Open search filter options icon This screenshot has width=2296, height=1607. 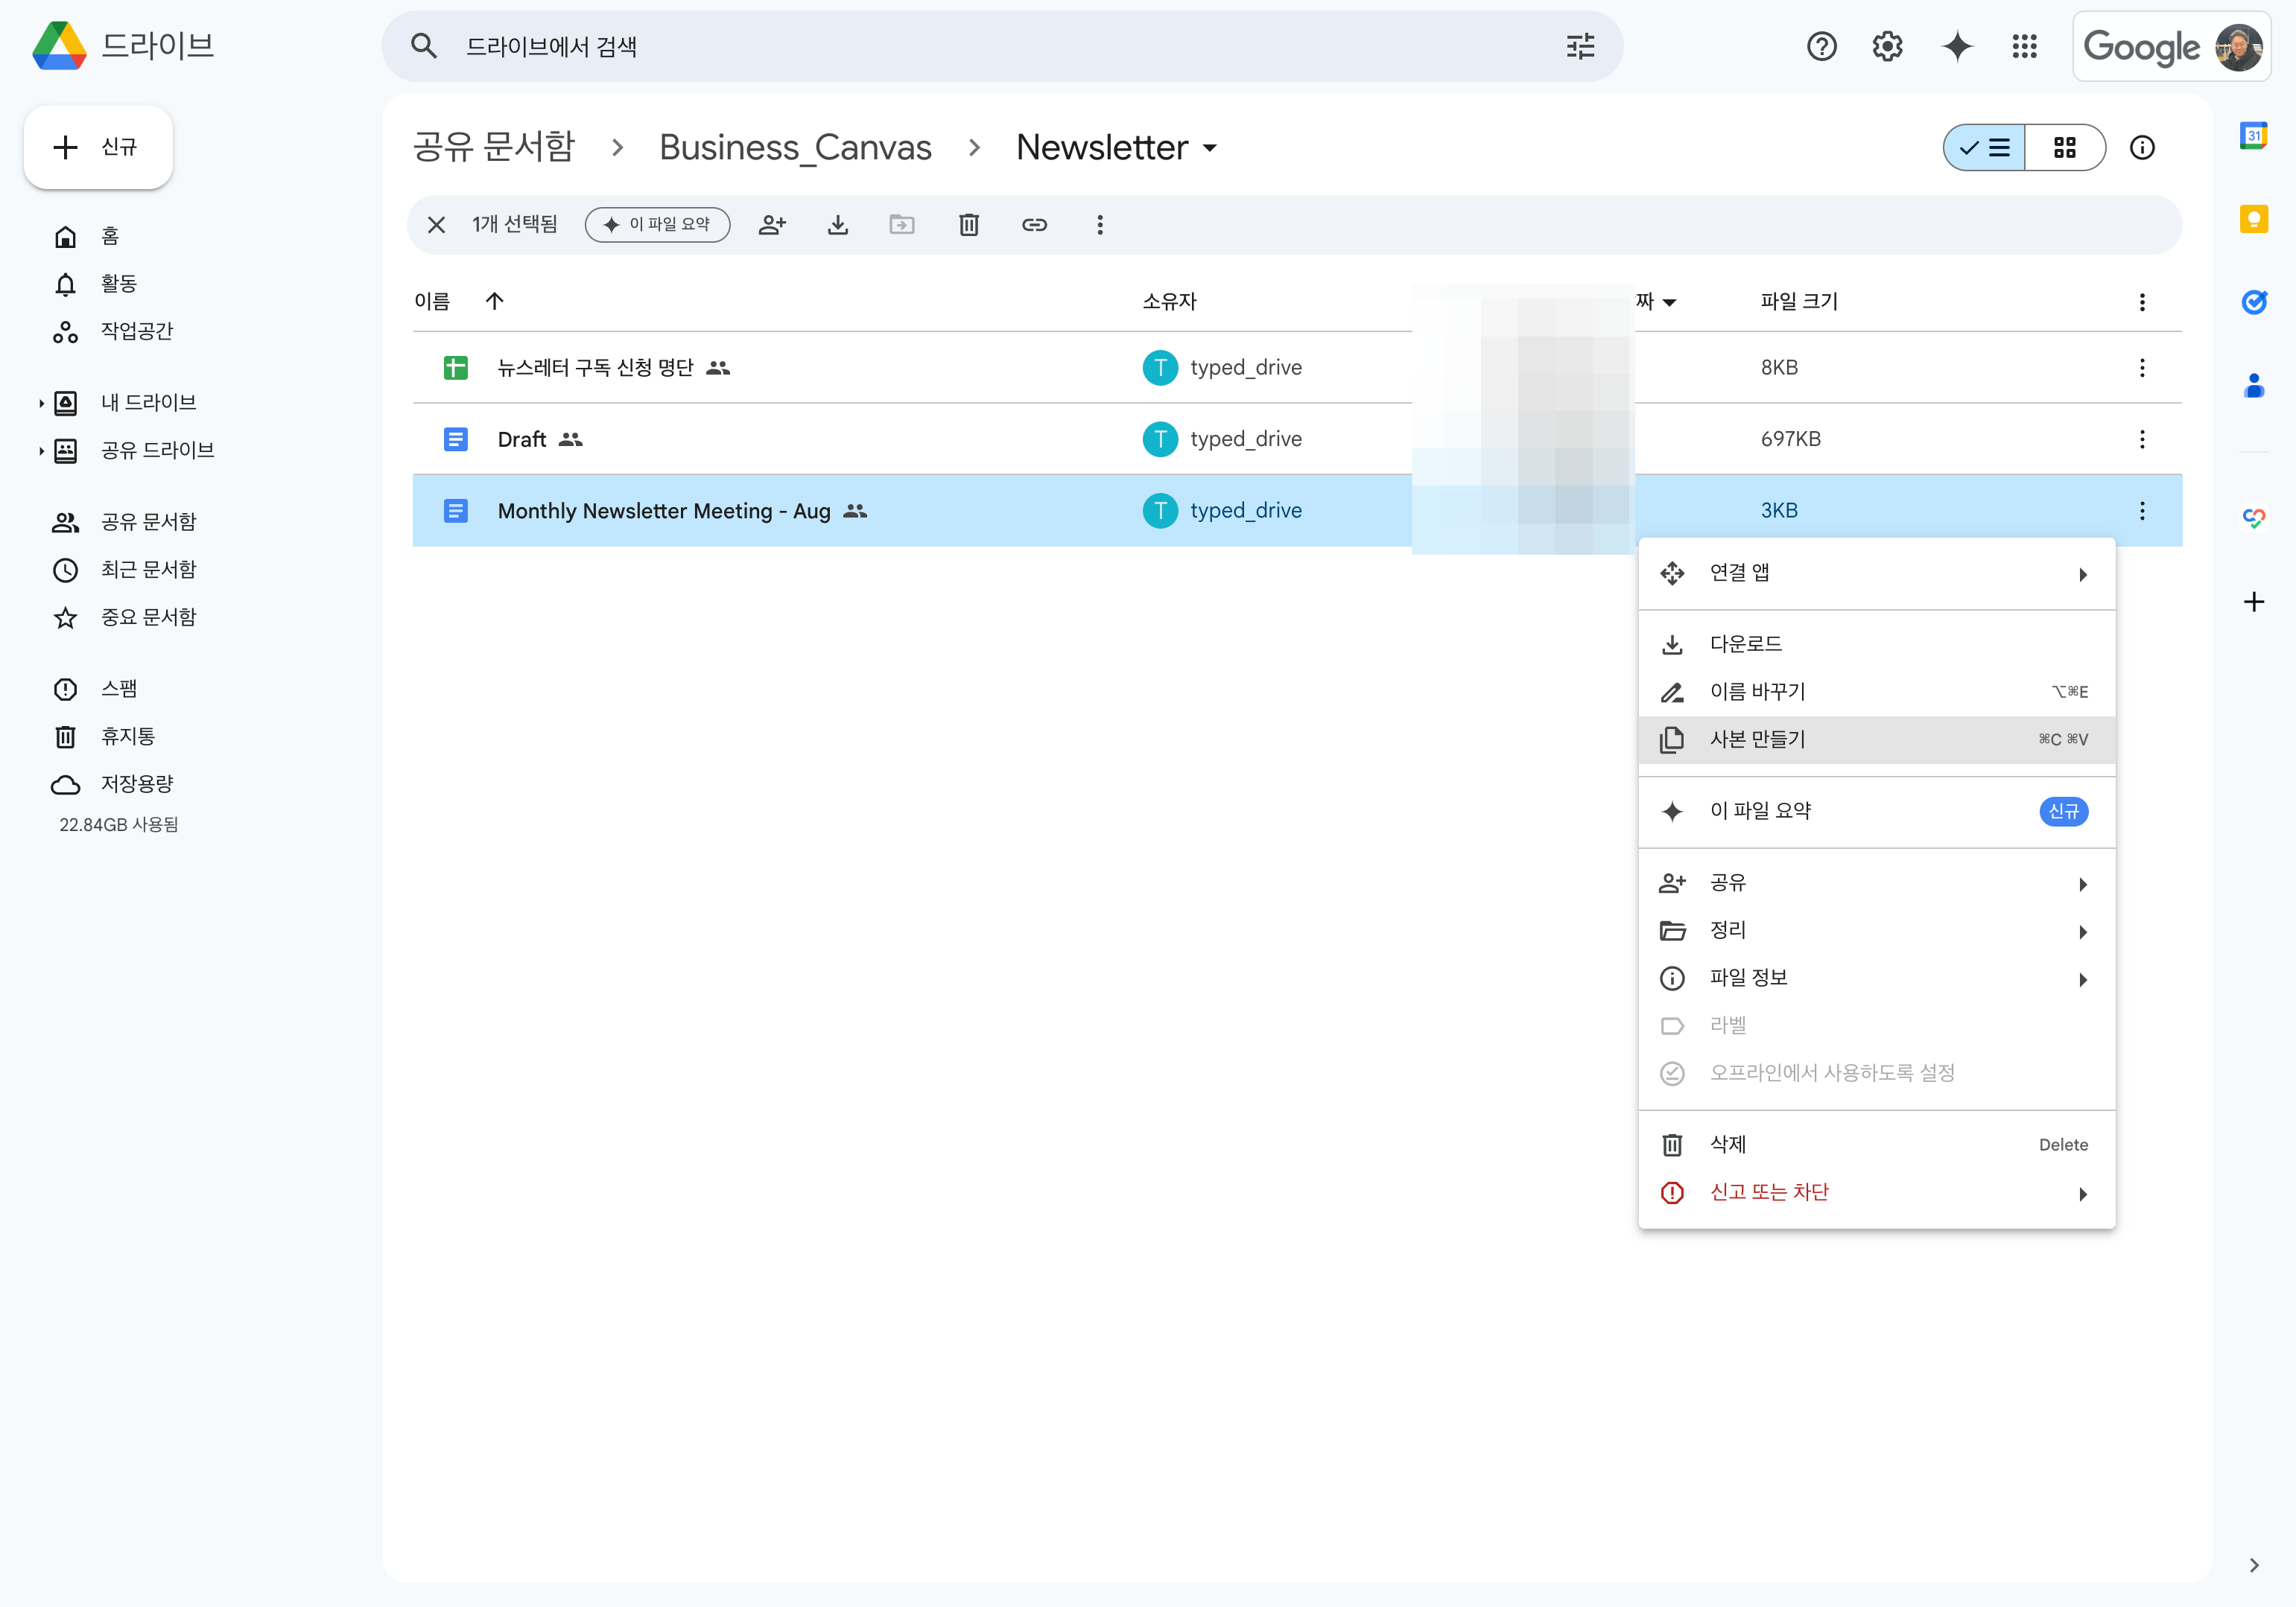tap(1580, 46)
